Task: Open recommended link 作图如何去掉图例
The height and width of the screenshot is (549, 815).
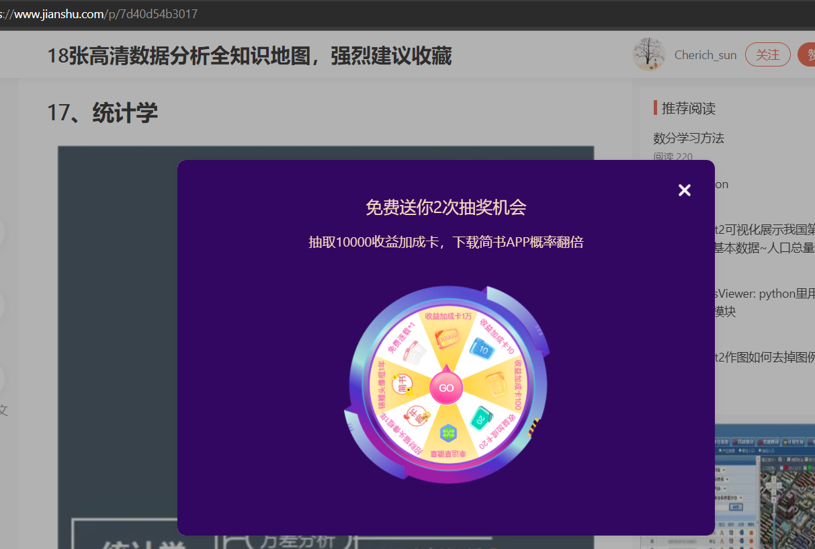Action: click(x=765, y=357)
